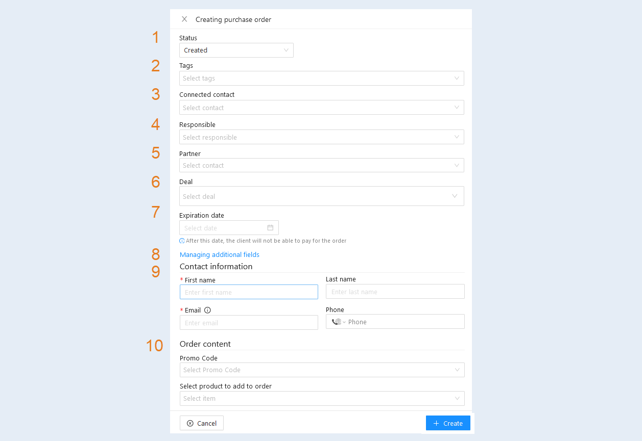Image resolution: width=642 pixels, height=441 pixels.
Task: Open the calendar icon in Expiration date
Action: coord(270,228)
